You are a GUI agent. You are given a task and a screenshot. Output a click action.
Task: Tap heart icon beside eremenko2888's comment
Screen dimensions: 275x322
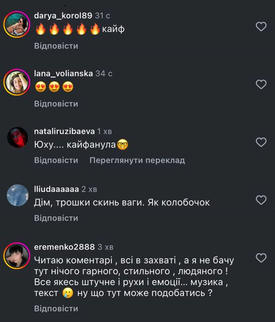tap(261, 258)
